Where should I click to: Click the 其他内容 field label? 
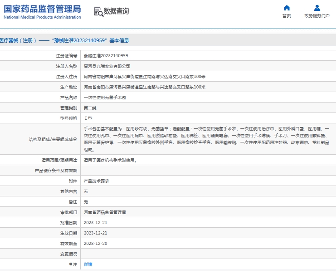(68, 191)
